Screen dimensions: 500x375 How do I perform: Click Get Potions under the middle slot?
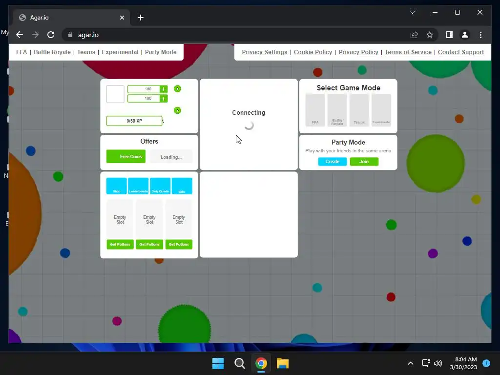click(x=149, y=244)
